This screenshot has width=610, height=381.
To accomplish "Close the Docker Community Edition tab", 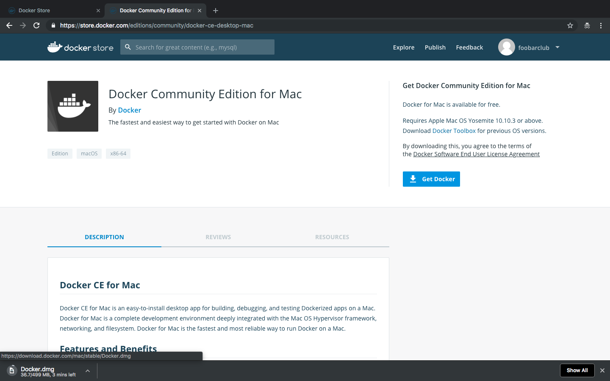I will click(x=200, y=11).
